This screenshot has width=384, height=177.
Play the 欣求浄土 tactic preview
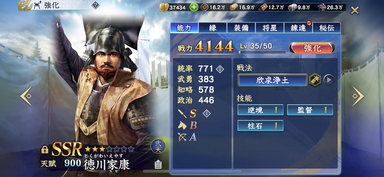329,80
